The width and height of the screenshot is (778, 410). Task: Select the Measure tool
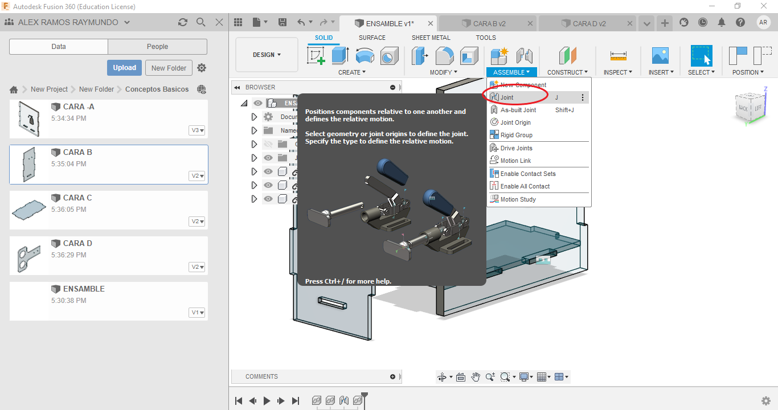(618, 56)
